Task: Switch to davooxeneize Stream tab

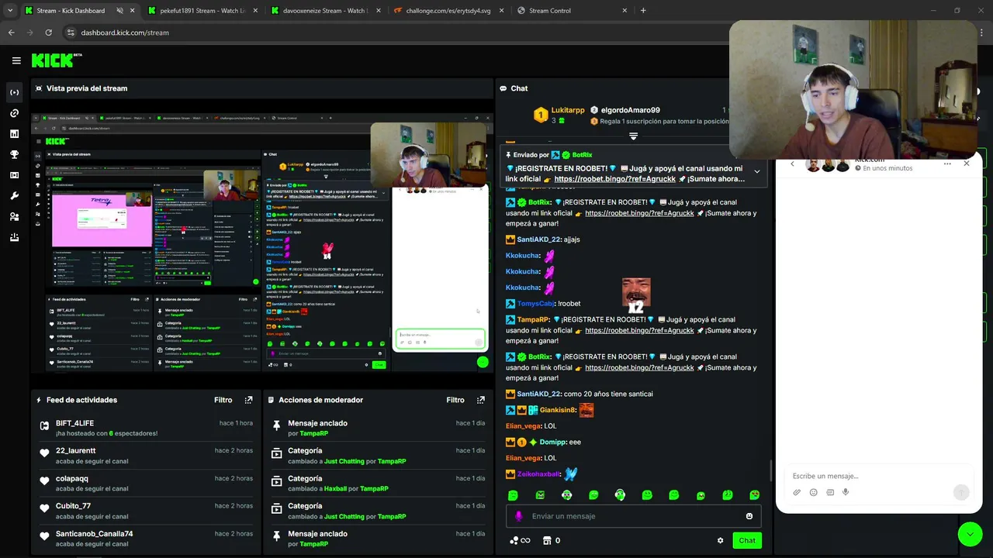Action: pos(326,11)
